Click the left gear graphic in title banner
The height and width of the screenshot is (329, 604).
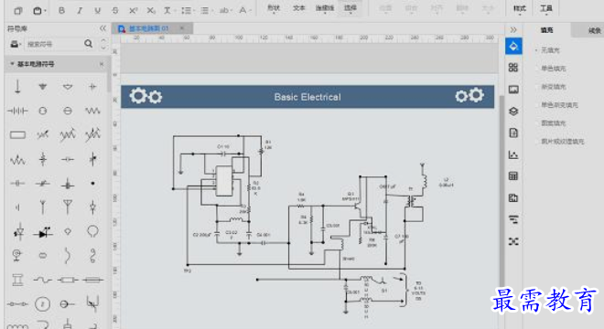pyautogui.click(x=146, y=96)
